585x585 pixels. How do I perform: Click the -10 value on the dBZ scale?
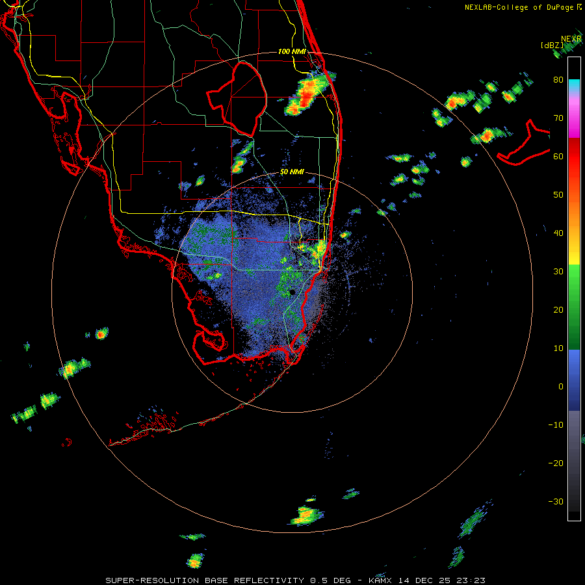[x=556, y=425]
